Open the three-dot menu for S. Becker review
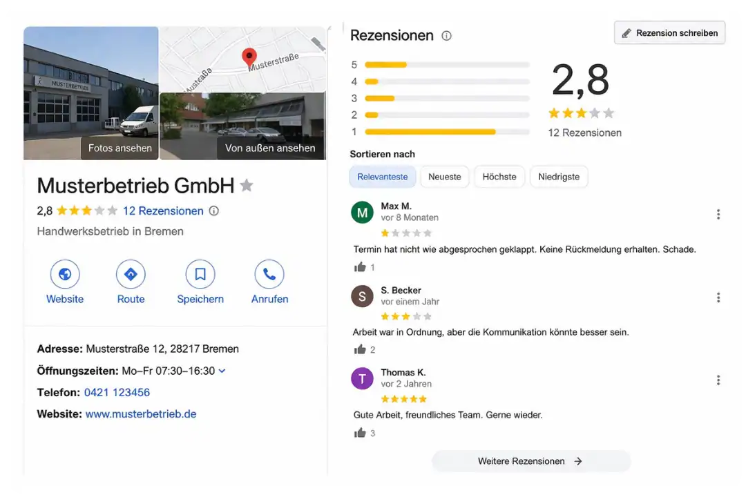The height and width of the screenshot is (497, 746). 718,298
